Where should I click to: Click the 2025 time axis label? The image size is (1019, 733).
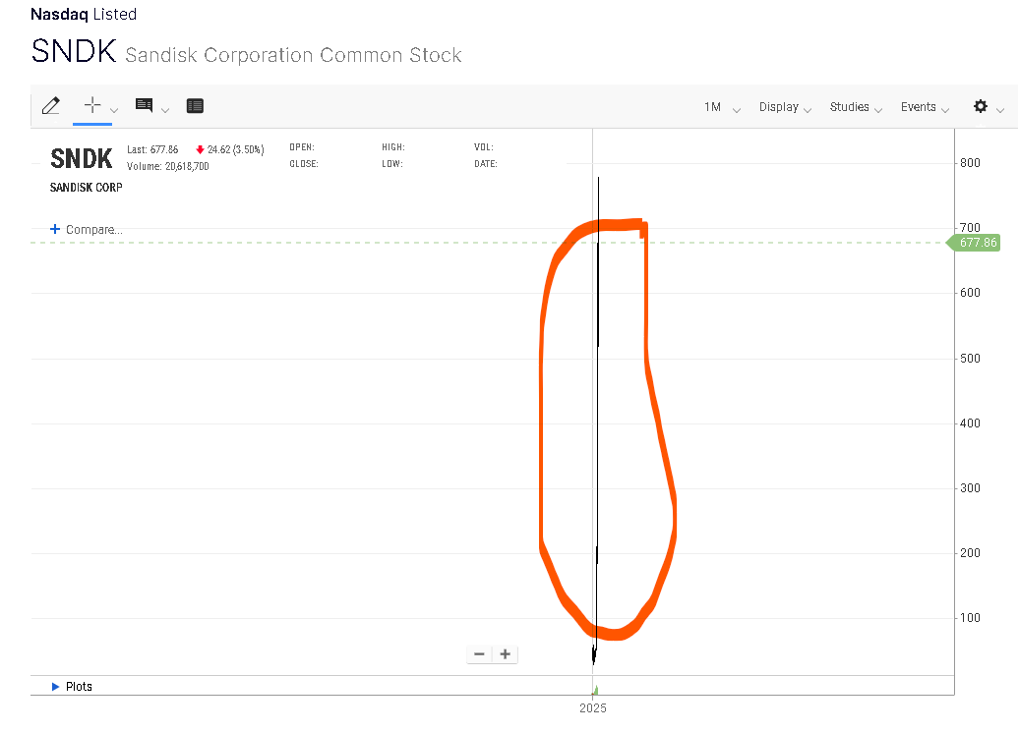pyautogui.click(x=593, y=707)
